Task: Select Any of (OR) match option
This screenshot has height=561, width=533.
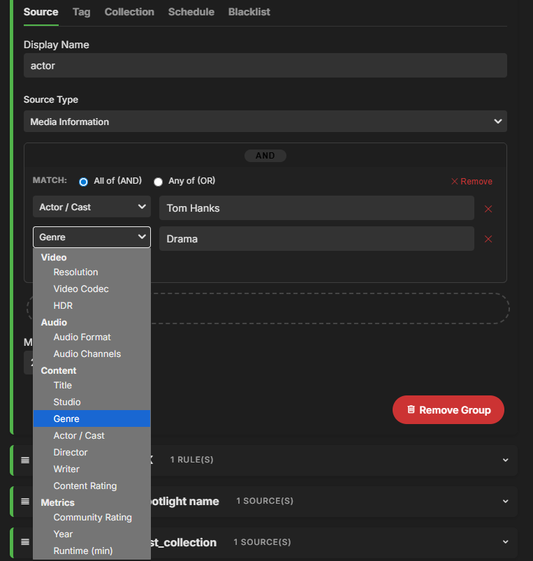Action: 159,182
